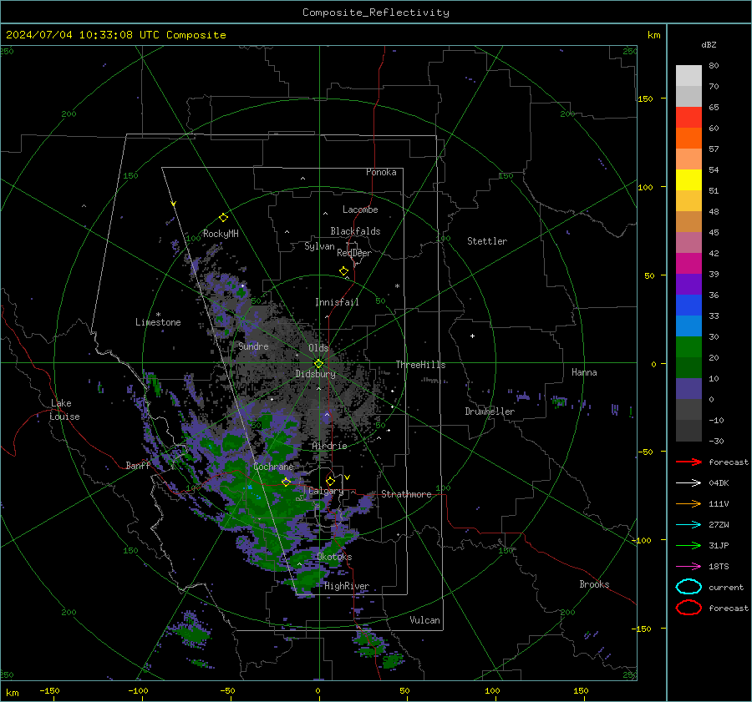Click the dBZ legend heading
Screen dimensions: 752x702
(709, 44)
